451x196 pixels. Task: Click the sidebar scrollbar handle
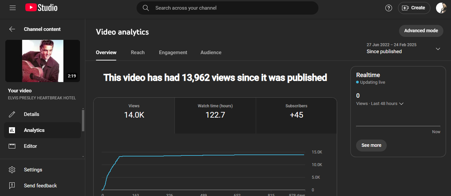coord(83,120)
